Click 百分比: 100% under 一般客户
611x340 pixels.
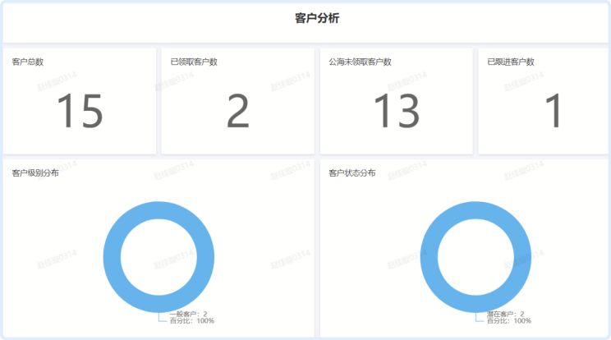click(191, 321)
